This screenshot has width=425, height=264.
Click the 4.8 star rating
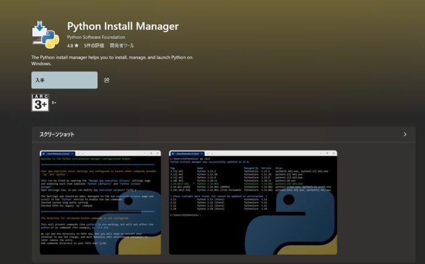[72, 45]
